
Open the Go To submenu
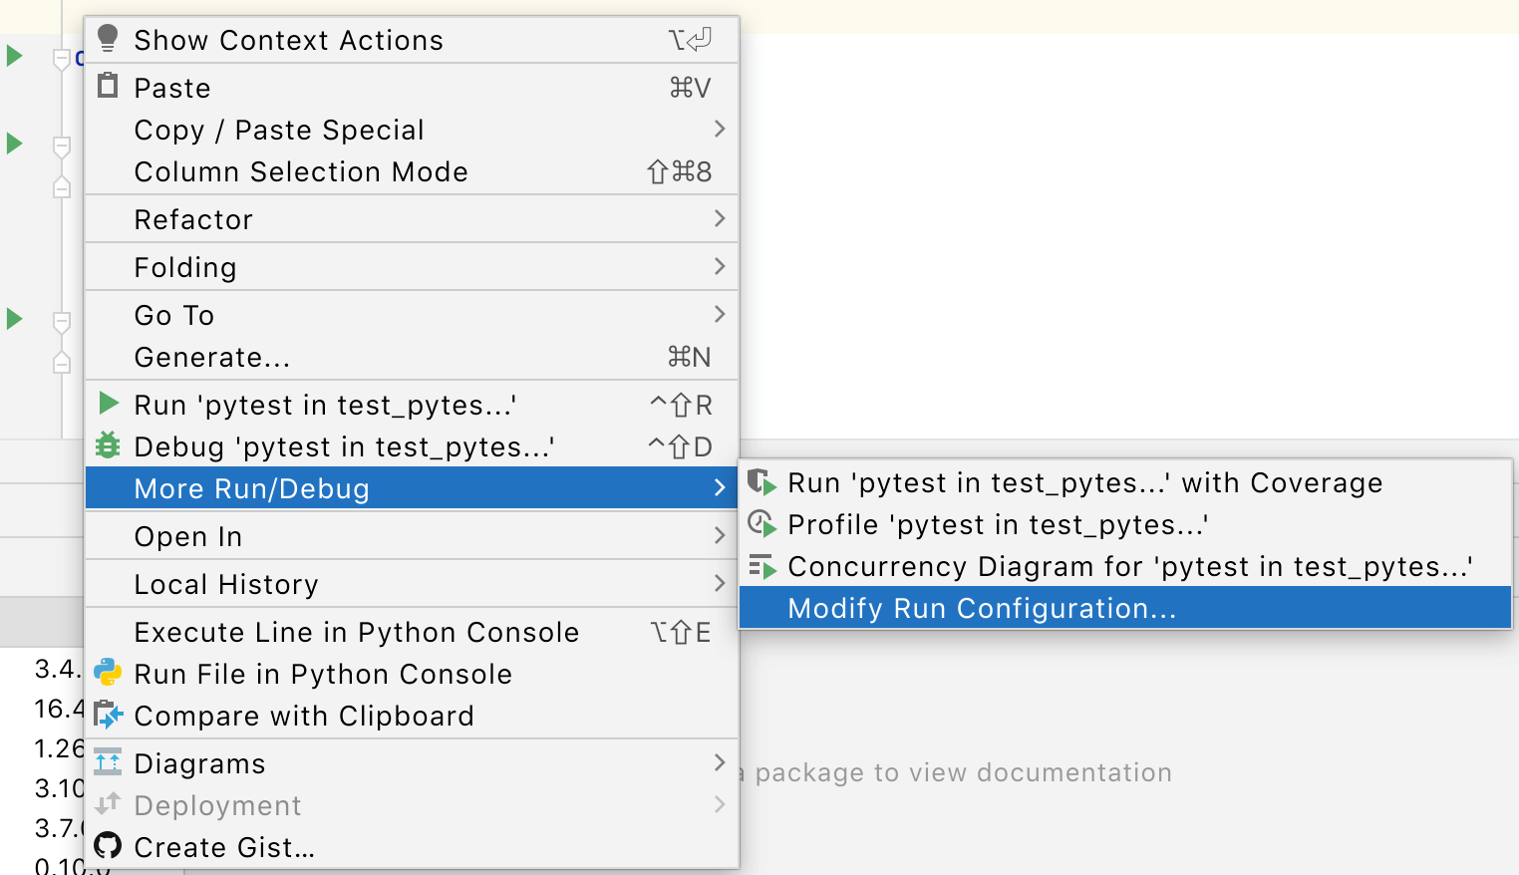(174, 315)
